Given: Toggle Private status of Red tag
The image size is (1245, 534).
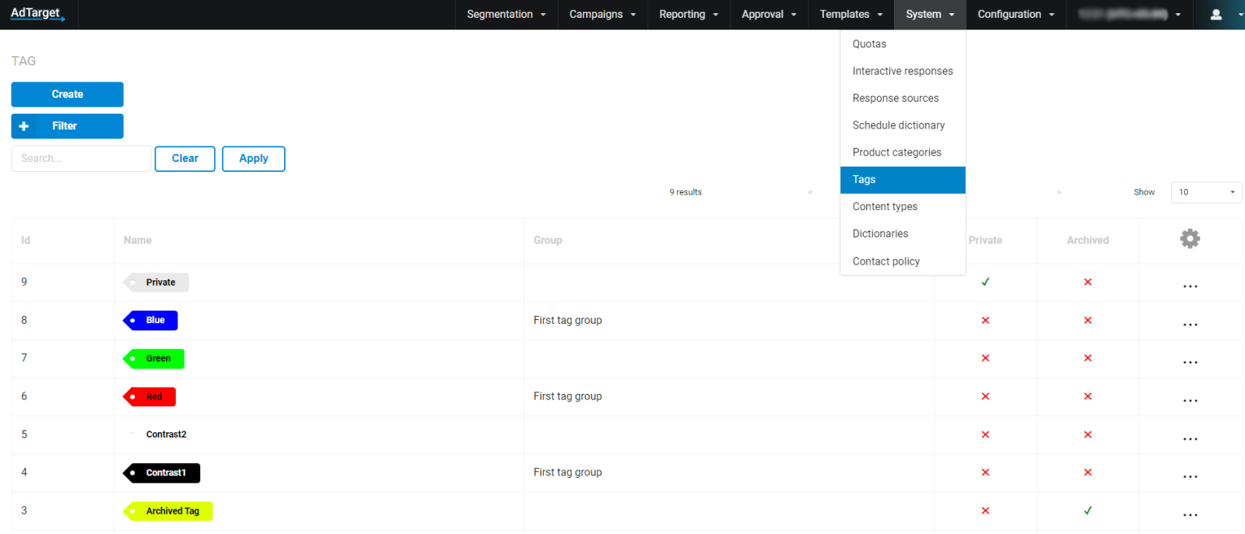Looking at the screenshot, I should 985,396.
